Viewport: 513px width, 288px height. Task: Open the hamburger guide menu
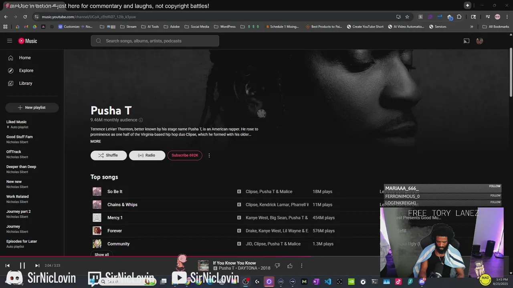[x=10, y=41]
